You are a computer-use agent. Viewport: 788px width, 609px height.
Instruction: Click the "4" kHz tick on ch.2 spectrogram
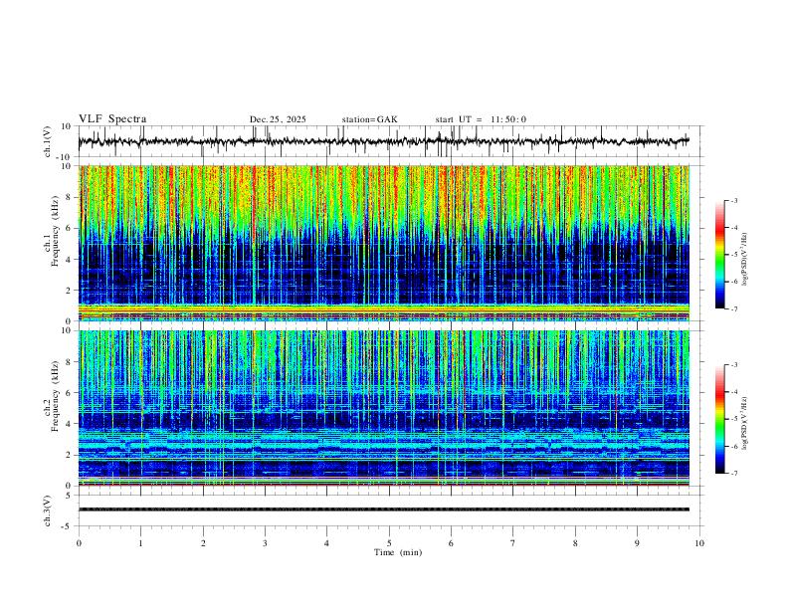point(70,424)
